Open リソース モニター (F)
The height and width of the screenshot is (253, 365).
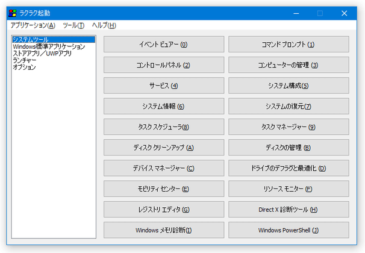click(289, 189)
